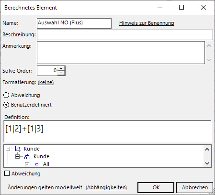This screenshot has width=215, height=195.
Task: Click the All member level icon
Action: (x=37, y=164)
